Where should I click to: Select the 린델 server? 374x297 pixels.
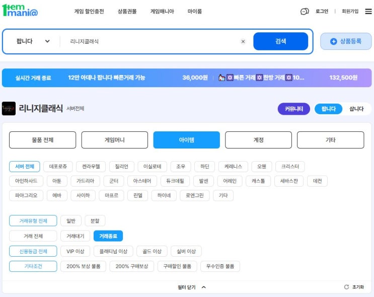[137, 196]
